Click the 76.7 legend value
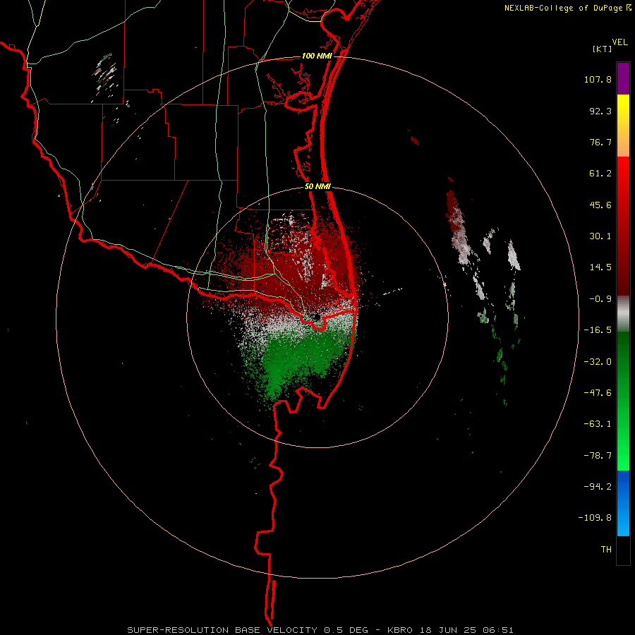 (x=600, y=142)
